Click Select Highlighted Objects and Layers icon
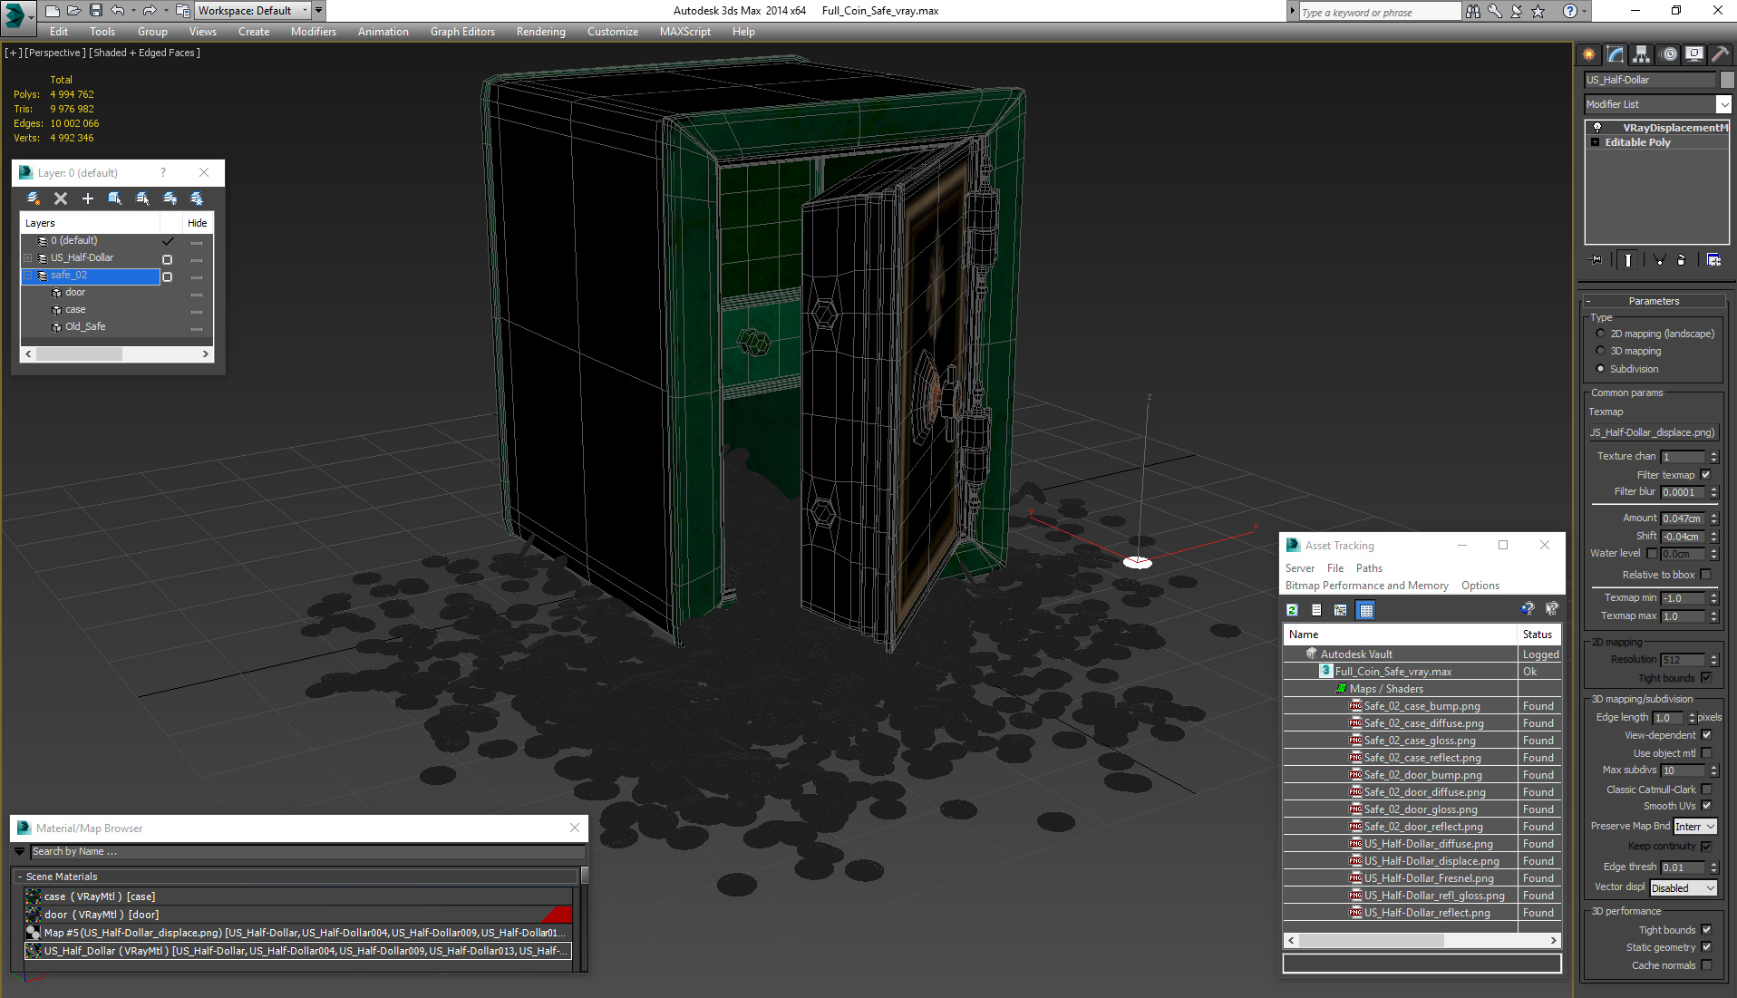This screenshot has width=1737, height=998. coord(115,199)
